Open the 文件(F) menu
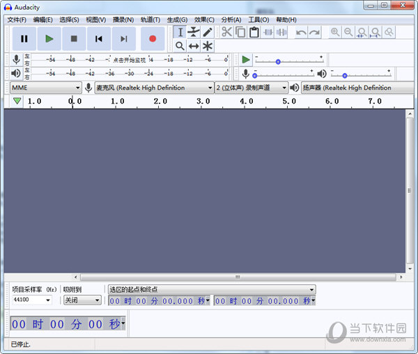Viewport: 418px width, 354px height. point(17,19)
